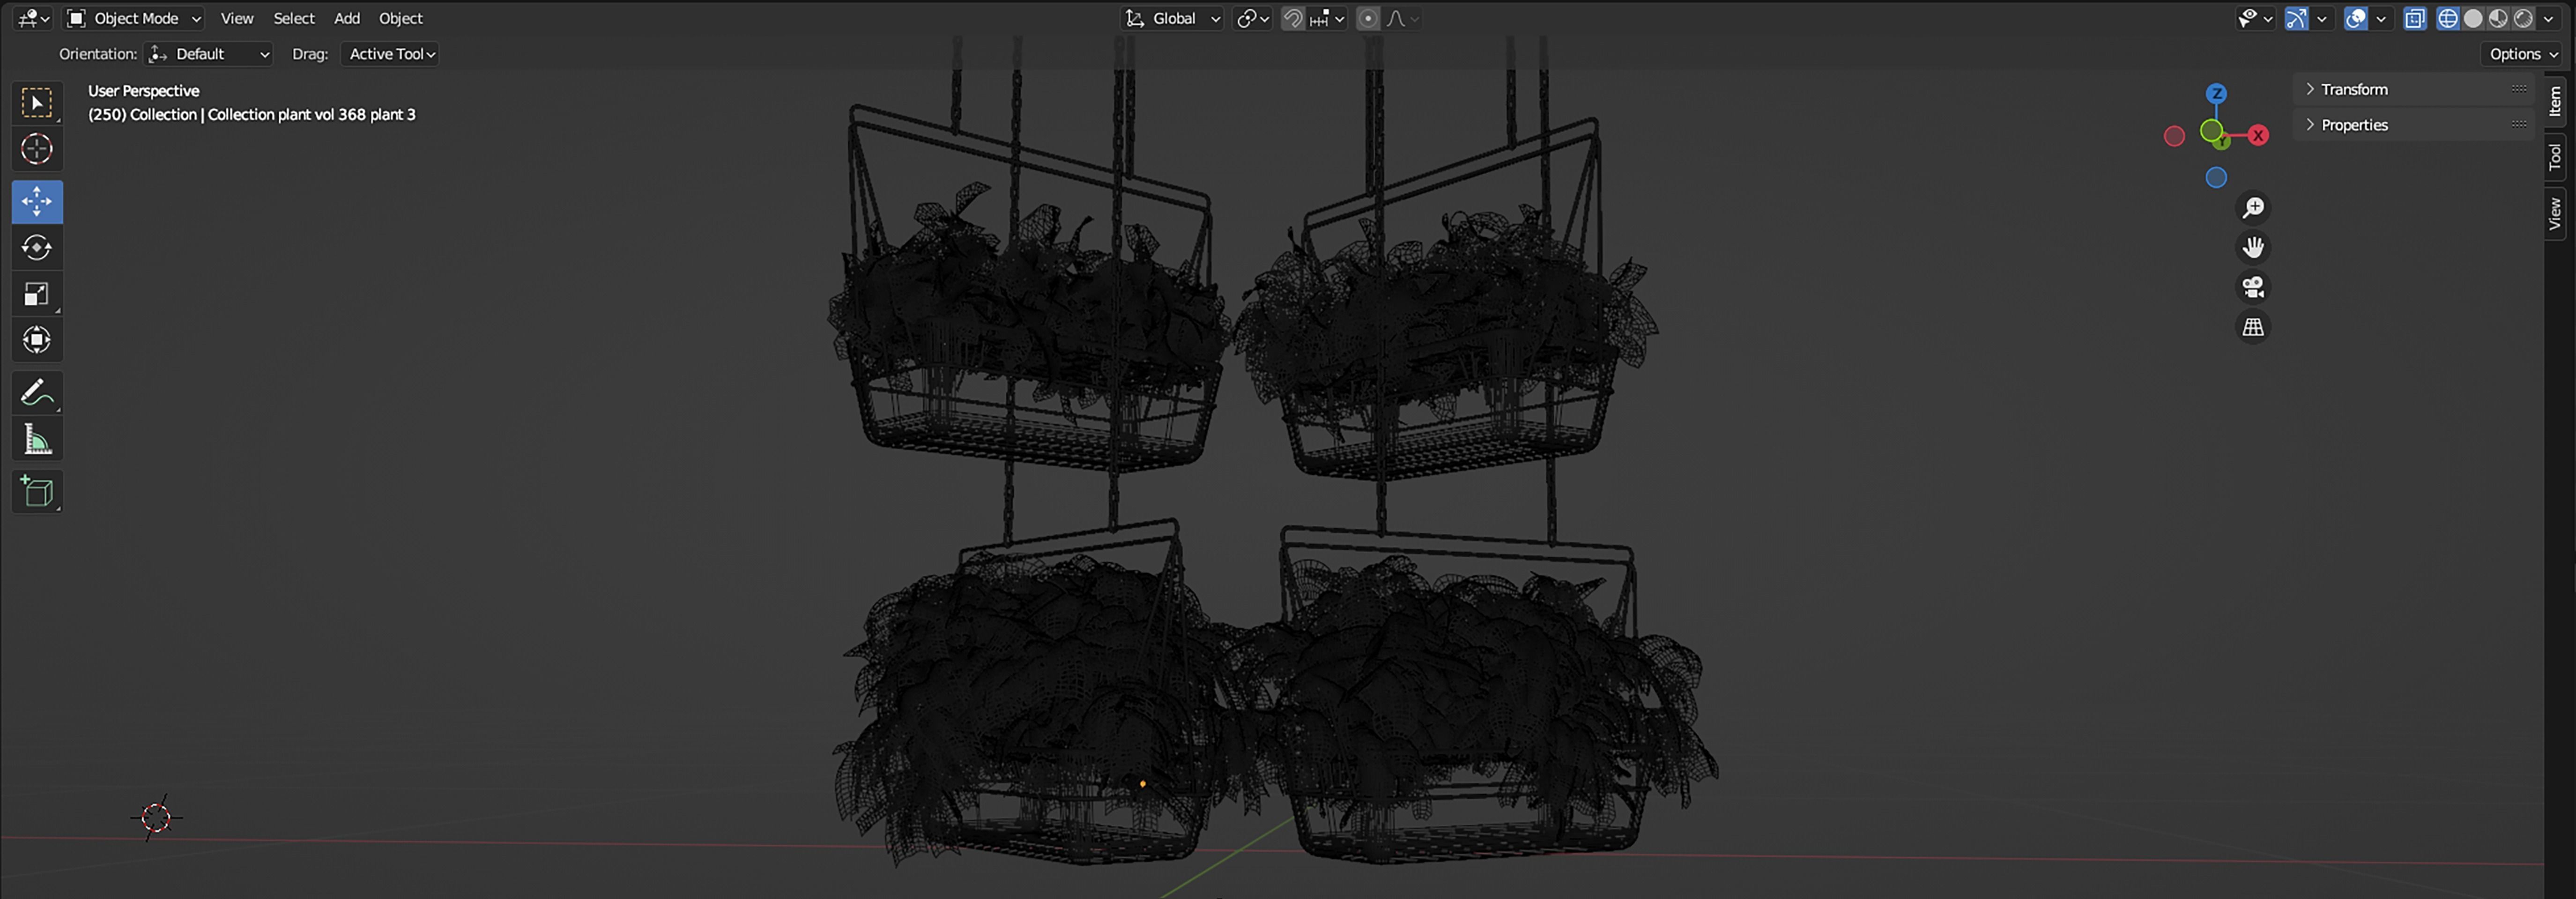Activate the Move tool
The image size is (2576, 899).
(x=37, y=201)
